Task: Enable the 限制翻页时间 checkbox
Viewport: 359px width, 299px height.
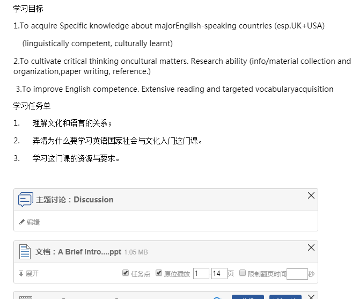Action: pyautogui.click(x=243, y=273)
